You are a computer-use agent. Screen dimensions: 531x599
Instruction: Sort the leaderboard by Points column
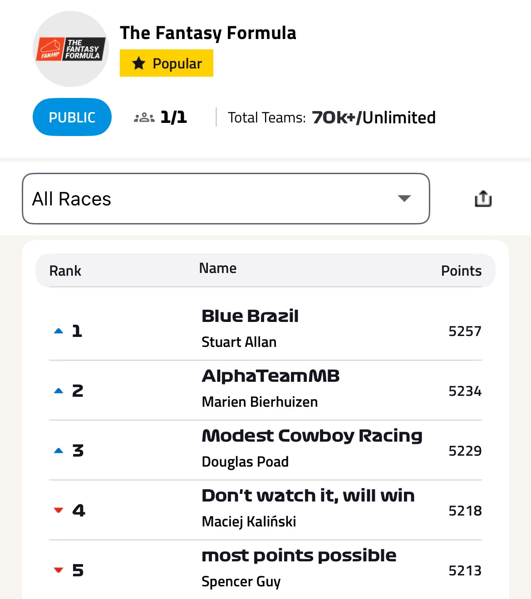pyautogui.click(x=461, y=270)
